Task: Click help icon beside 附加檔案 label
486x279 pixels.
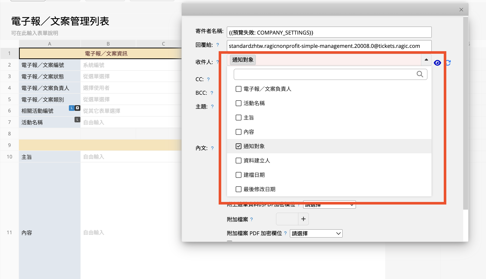Action: (251, 219)
